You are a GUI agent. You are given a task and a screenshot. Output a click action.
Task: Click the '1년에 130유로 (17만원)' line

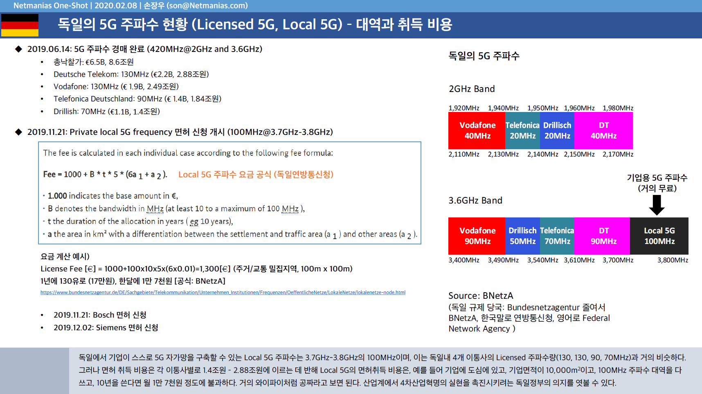tap(133, 281)
